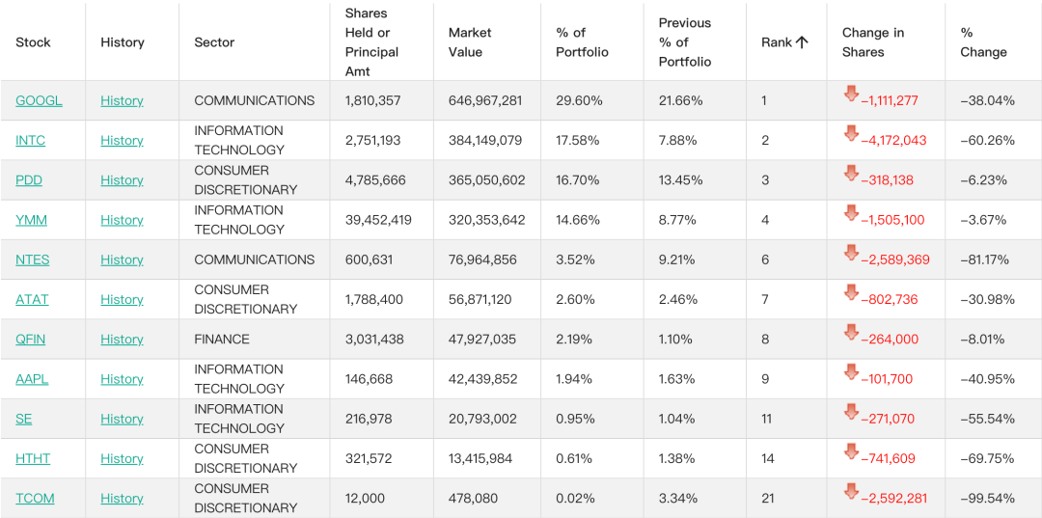Click the red down arrow in AAPL row

click(851, 372)
